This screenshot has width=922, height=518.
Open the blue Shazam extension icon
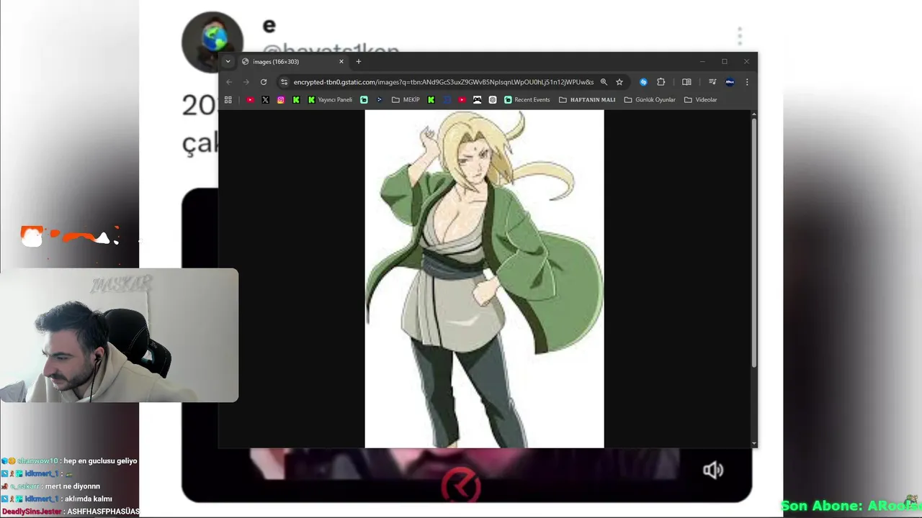tap(644, 82)
